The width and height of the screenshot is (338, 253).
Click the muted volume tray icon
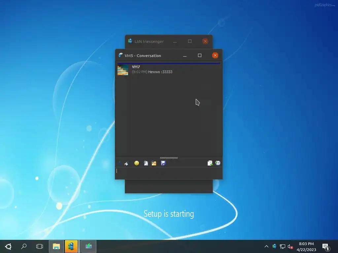tap(290, 246)
